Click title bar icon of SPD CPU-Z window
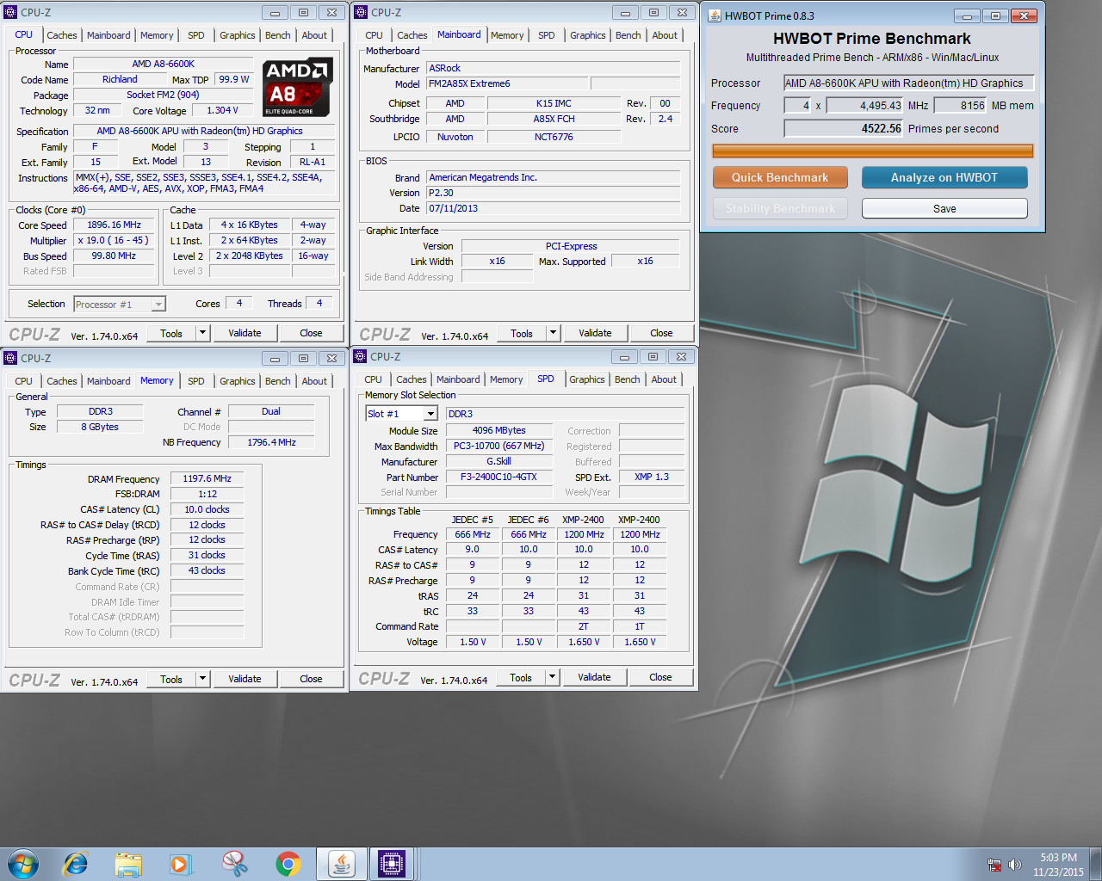Viewport: 1102px width, 881px height. click(360, 356)
